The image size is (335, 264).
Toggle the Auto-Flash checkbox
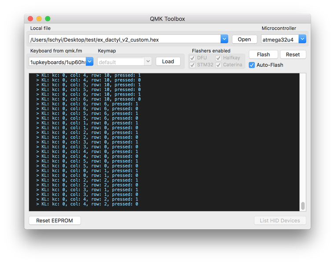pos(252,65)
